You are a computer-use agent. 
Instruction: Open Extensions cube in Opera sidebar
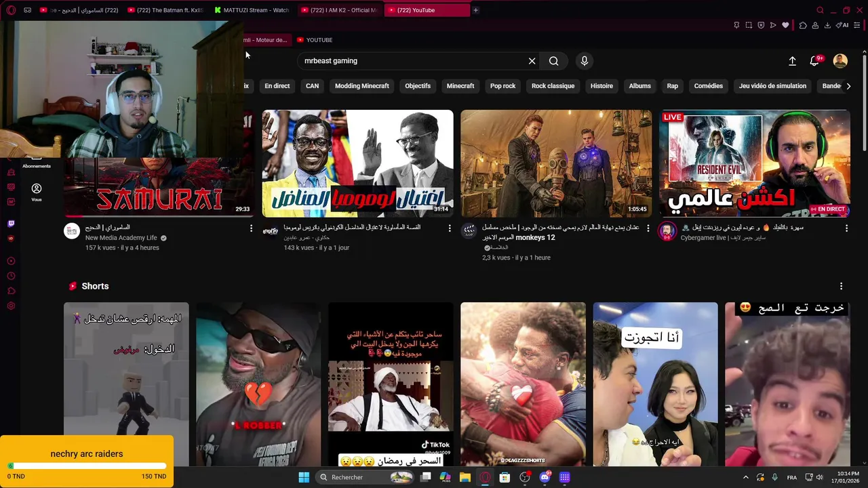11,291
